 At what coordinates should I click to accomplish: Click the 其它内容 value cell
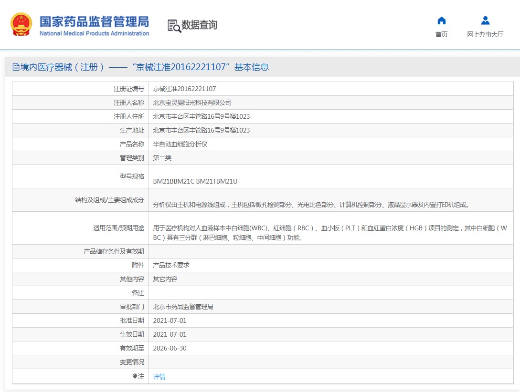pos(165,279)
